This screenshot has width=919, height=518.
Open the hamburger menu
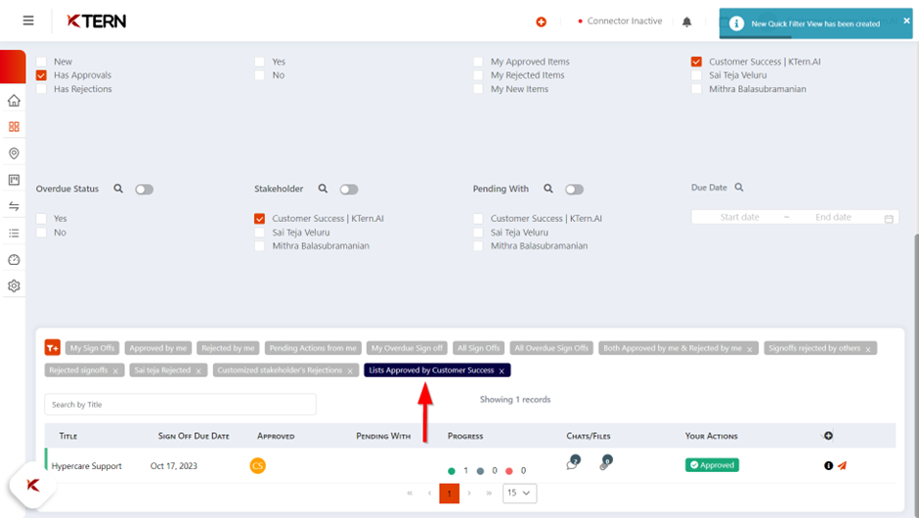tap(28, 22)
